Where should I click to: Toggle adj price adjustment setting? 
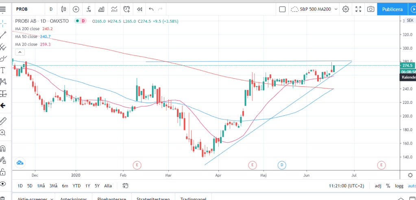[378, 186]
